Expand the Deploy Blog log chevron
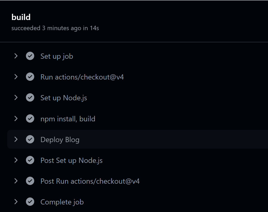 pyautogui.click(x=16, y=140)
